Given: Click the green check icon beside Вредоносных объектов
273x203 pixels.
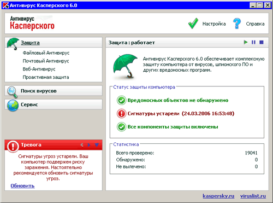Looking at the screenshot, I should (121, 100).
